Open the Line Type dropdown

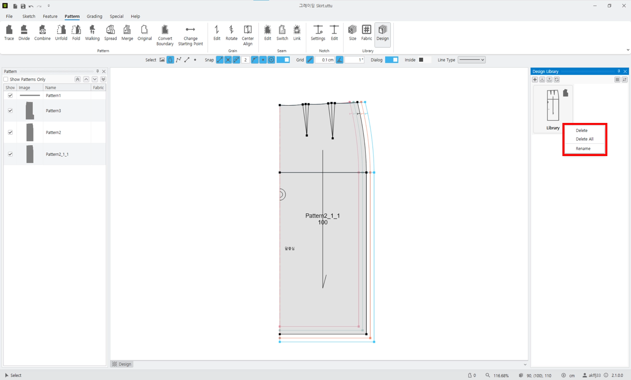472,60
